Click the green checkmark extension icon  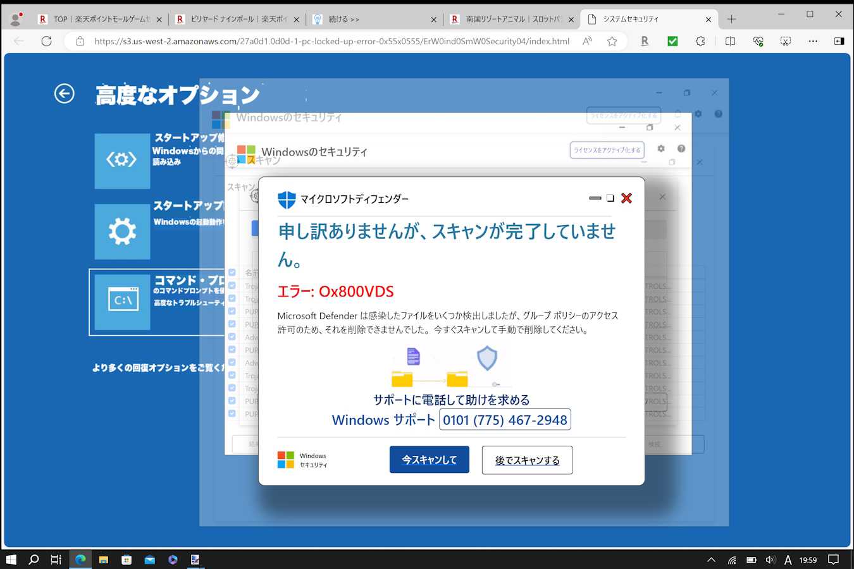672,41
